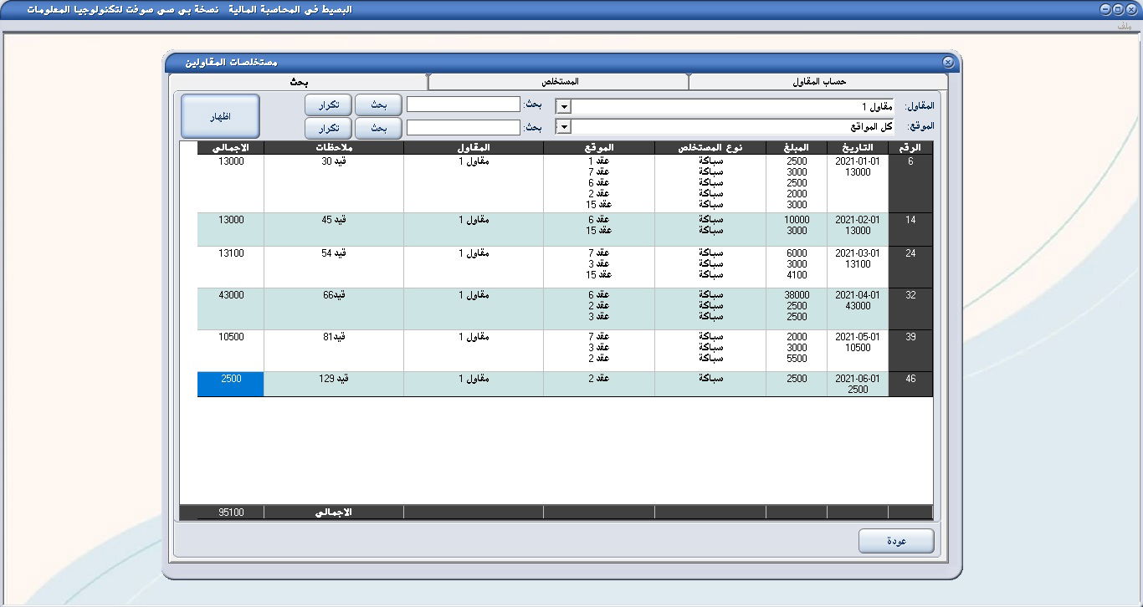Select the قيد 45 notes cell

(333, 220)
